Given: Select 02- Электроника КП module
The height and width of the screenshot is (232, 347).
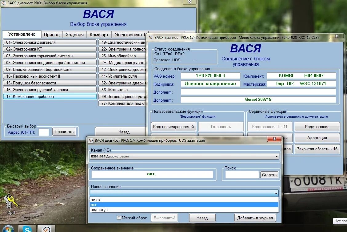Looking at the screenshot, I should click(x=50, y=49).
